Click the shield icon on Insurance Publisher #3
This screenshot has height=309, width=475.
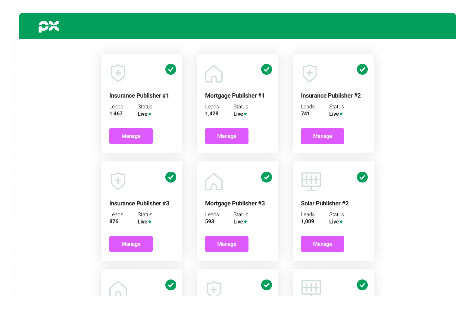pos(118,181)
